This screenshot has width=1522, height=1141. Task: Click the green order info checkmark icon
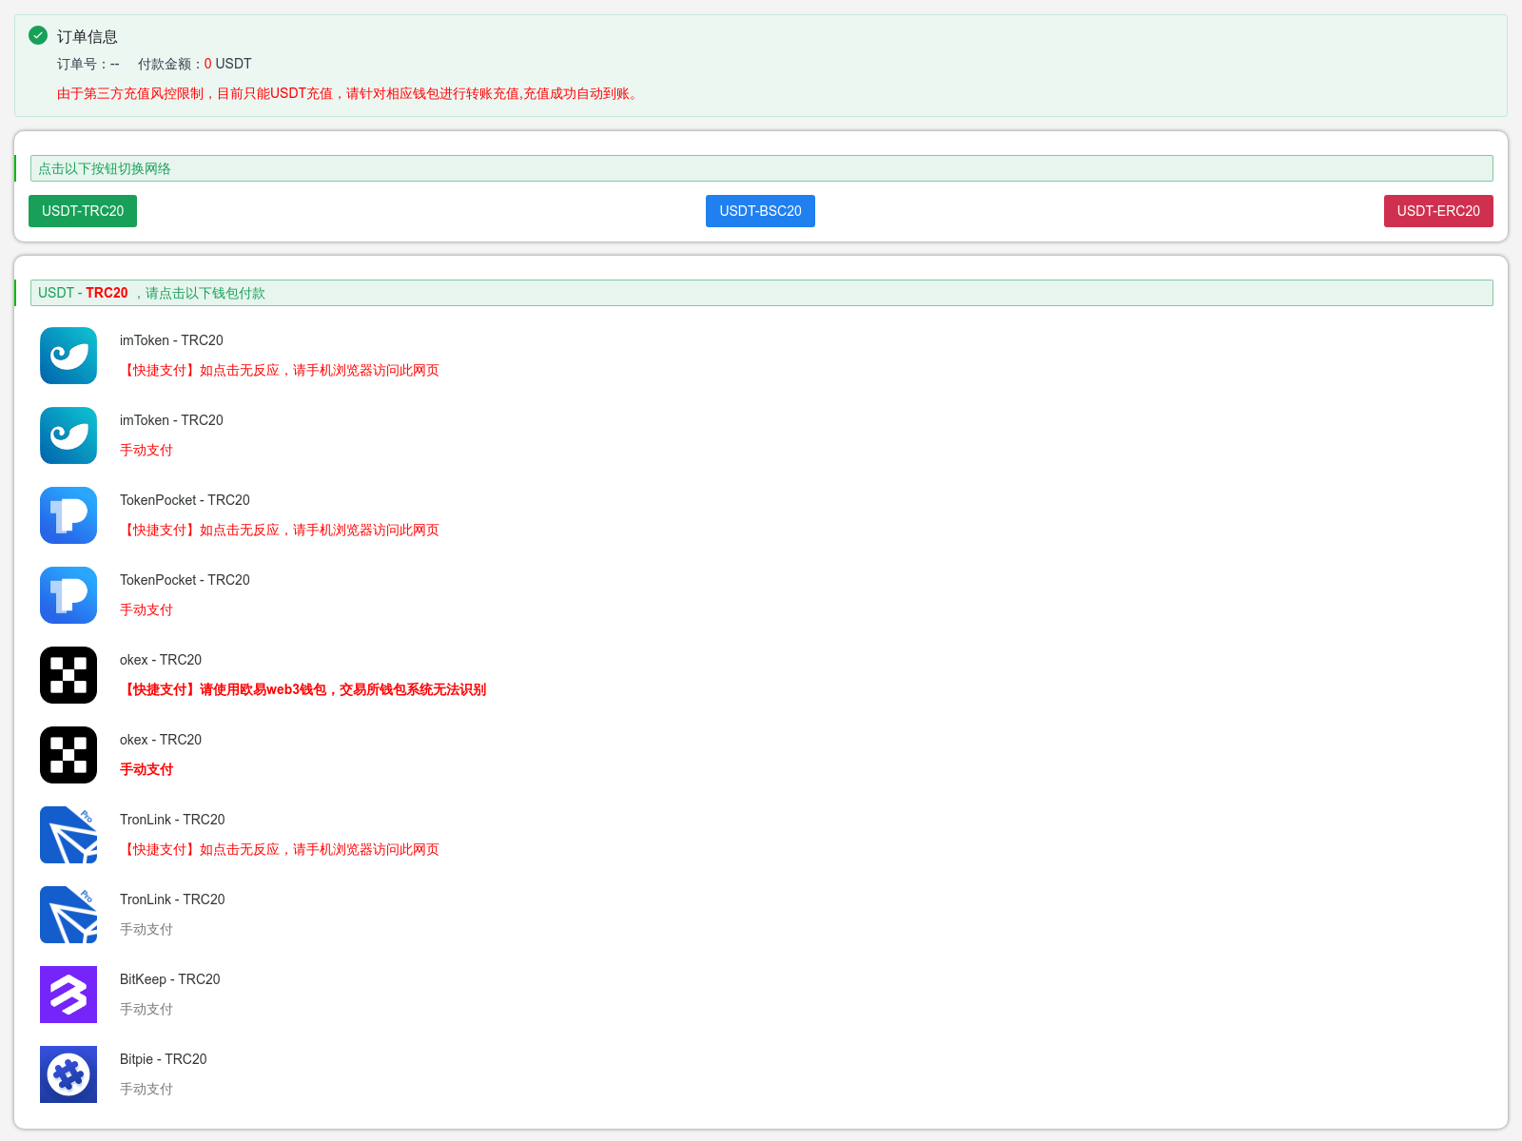(x=38, y=35)
